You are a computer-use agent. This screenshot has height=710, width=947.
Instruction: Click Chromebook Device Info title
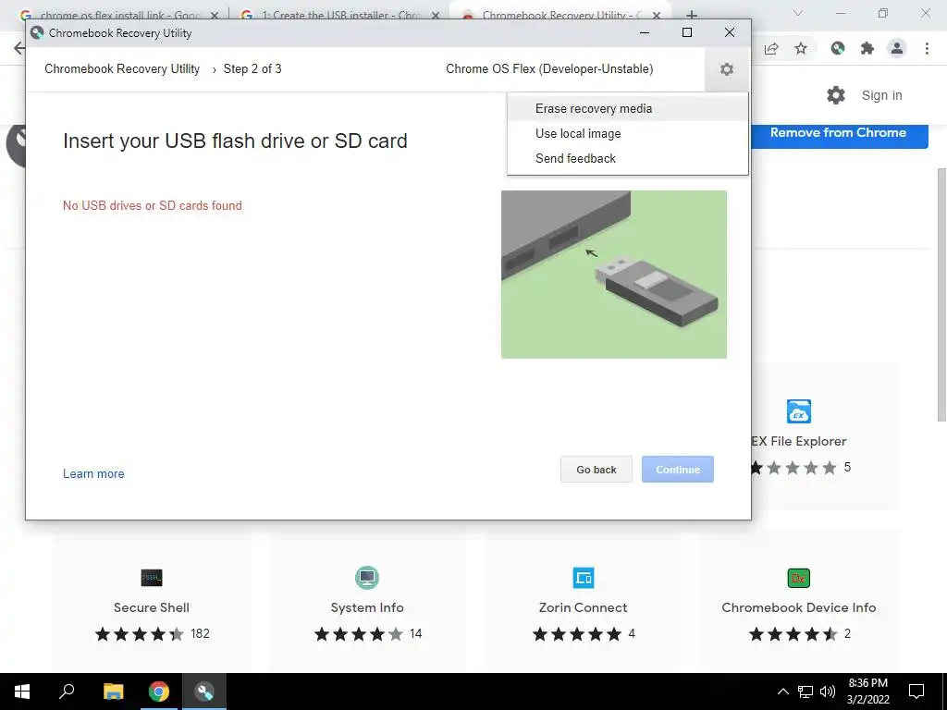pos(798,608)
